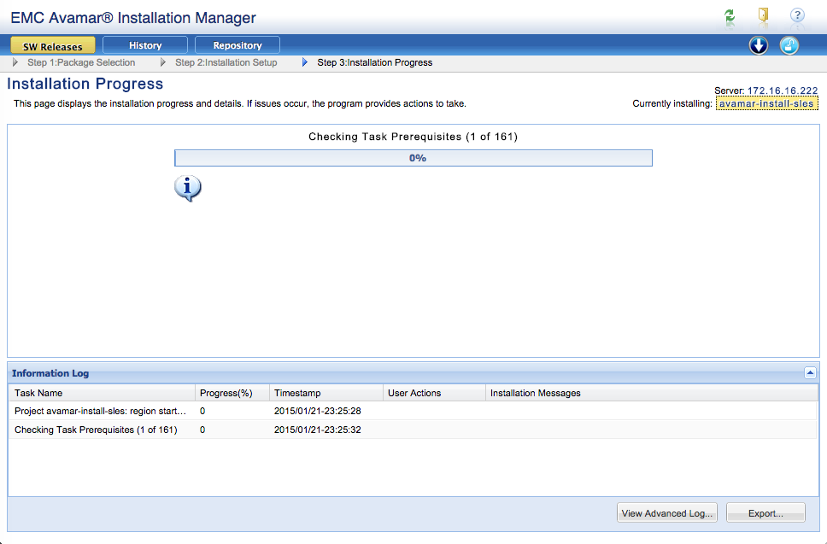Click the blue information bubble icon
The width and height of the screenshot is (827, 544).
point(187,188)
